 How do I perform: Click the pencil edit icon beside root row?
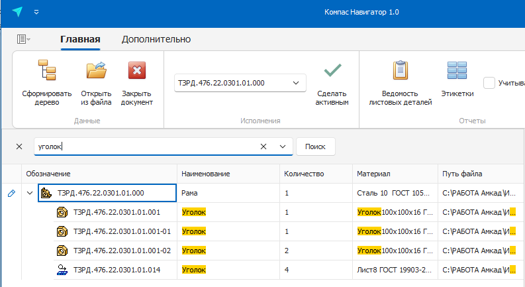pyautogui.click(x=11, y=194)
